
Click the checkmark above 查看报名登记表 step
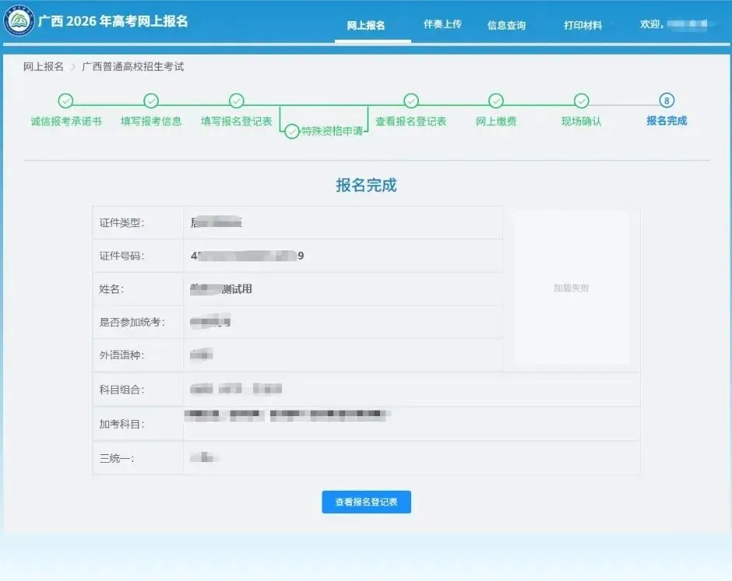411,100
